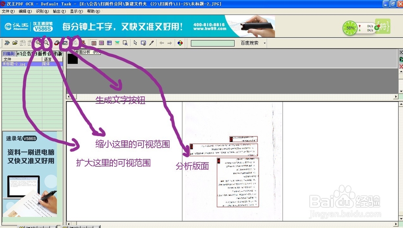Expand the 百度搜索 dropdown arrow
Image resolution: width=403 pixels, height=228 pixels.
[x=264, y=43]
